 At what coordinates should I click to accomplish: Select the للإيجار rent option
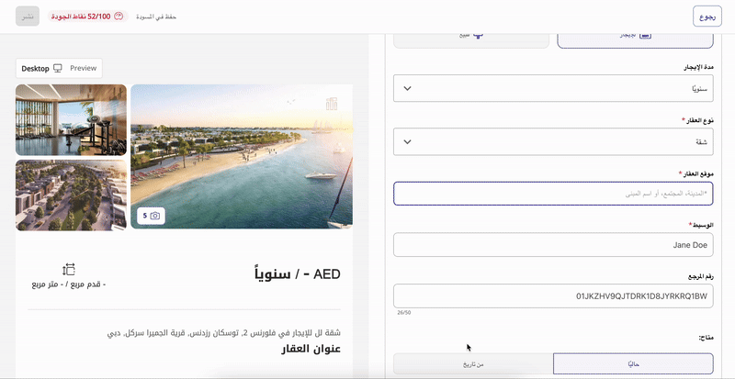coord(635,40)
